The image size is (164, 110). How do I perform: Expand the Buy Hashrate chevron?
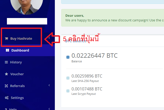(49, 38)
